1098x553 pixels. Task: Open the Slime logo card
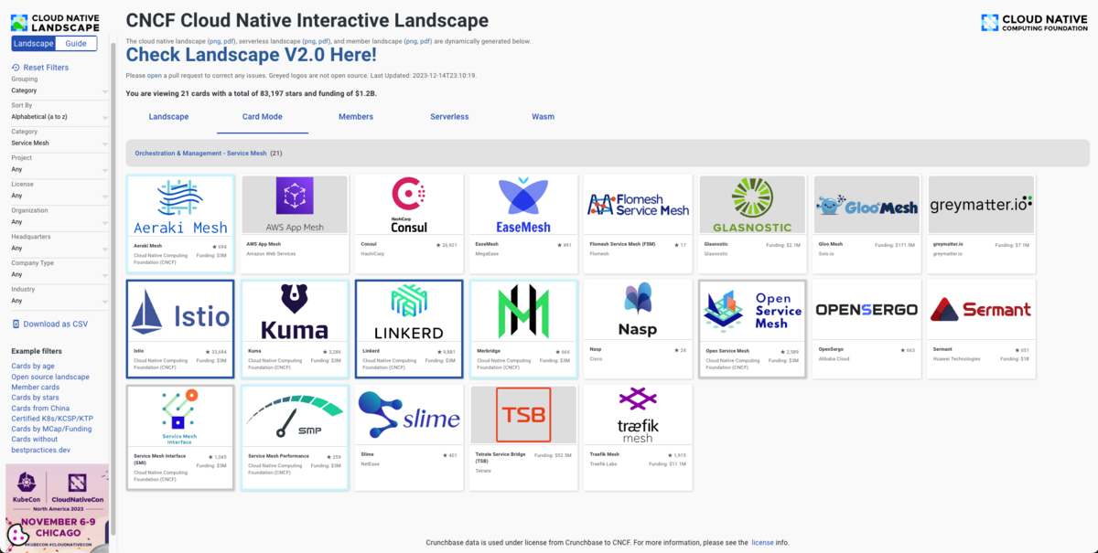[409, 438]
